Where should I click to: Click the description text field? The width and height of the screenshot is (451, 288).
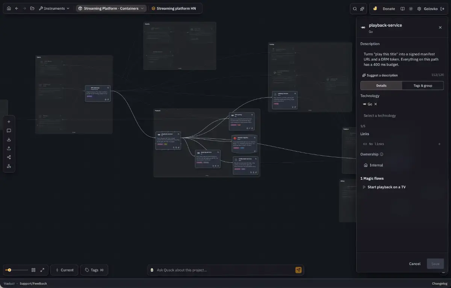pos(402,59)
